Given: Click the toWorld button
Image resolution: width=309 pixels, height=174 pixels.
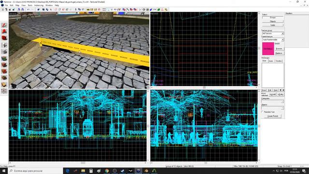Looking at the screenshot, I should pos(273,95).
